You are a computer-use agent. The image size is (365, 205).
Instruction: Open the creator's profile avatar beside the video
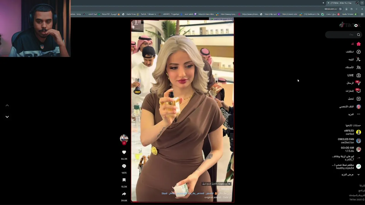[124, 138]
